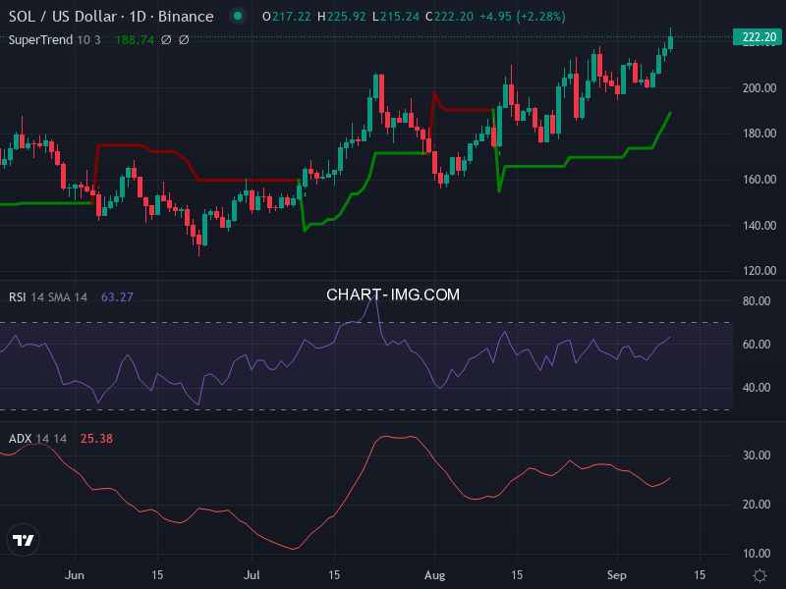Click the Jul label on time axis
Image resolution: width=786 pixels, height=589 pixels.
coord(253,575)
